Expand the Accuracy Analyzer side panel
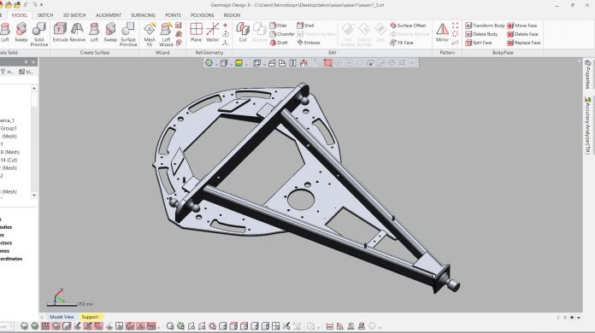This screenshot has height=333, width=595. coord(588,126)
